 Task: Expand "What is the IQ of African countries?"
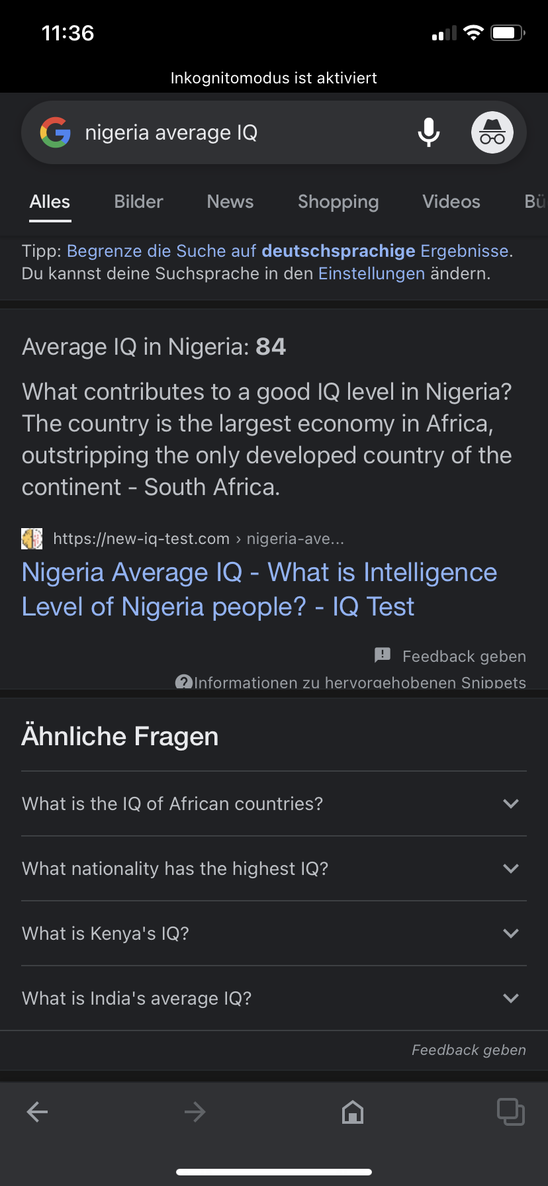tap(274, 803)
